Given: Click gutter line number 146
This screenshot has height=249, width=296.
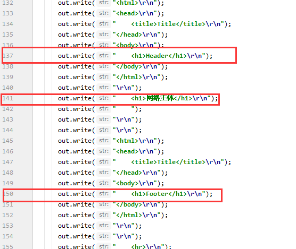Looking at the screenshot, I should point(8,151).
